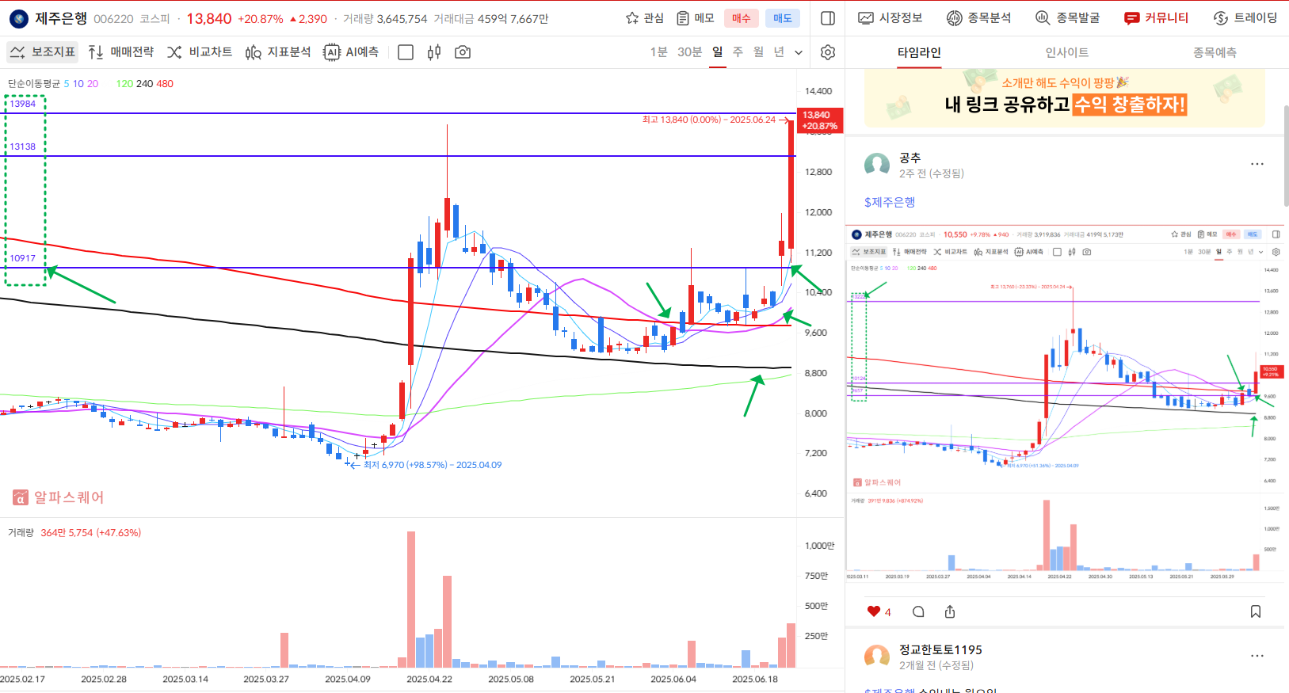Open the 메모 note icon

[x=695, y=18]
